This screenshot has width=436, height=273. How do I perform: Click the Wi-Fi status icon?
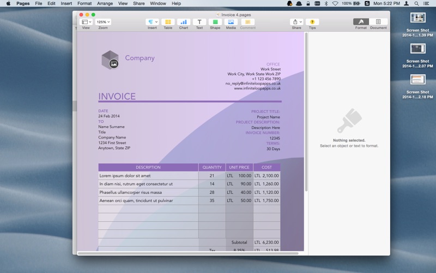pyautogui.click(x=335, y=3)
